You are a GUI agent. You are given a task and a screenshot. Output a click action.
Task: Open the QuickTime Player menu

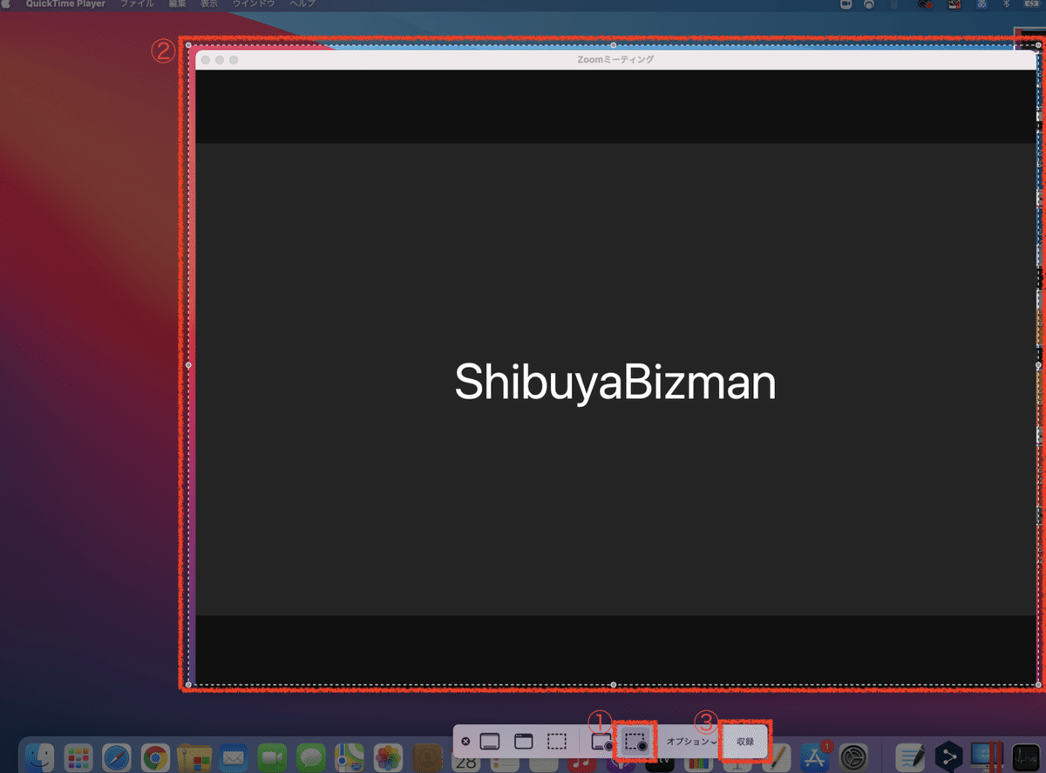click(65, 4)
